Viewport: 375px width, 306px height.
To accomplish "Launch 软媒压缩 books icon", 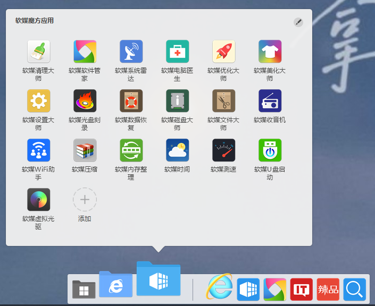I will 85,150.
